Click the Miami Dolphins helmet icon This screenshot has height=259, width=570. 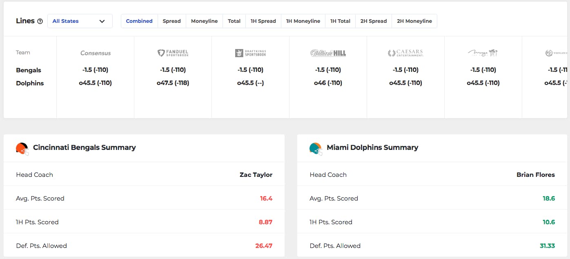pos(316,149)
